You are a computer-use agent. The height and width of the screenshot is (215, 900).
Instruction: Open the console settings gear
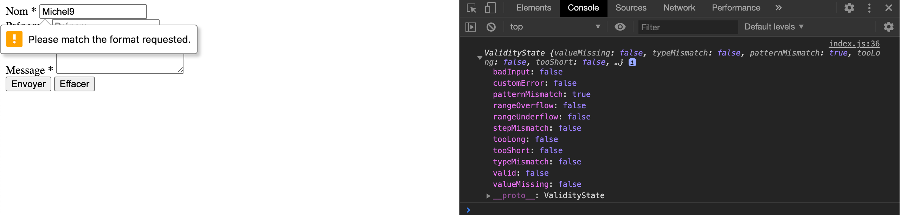click(888, 27)
